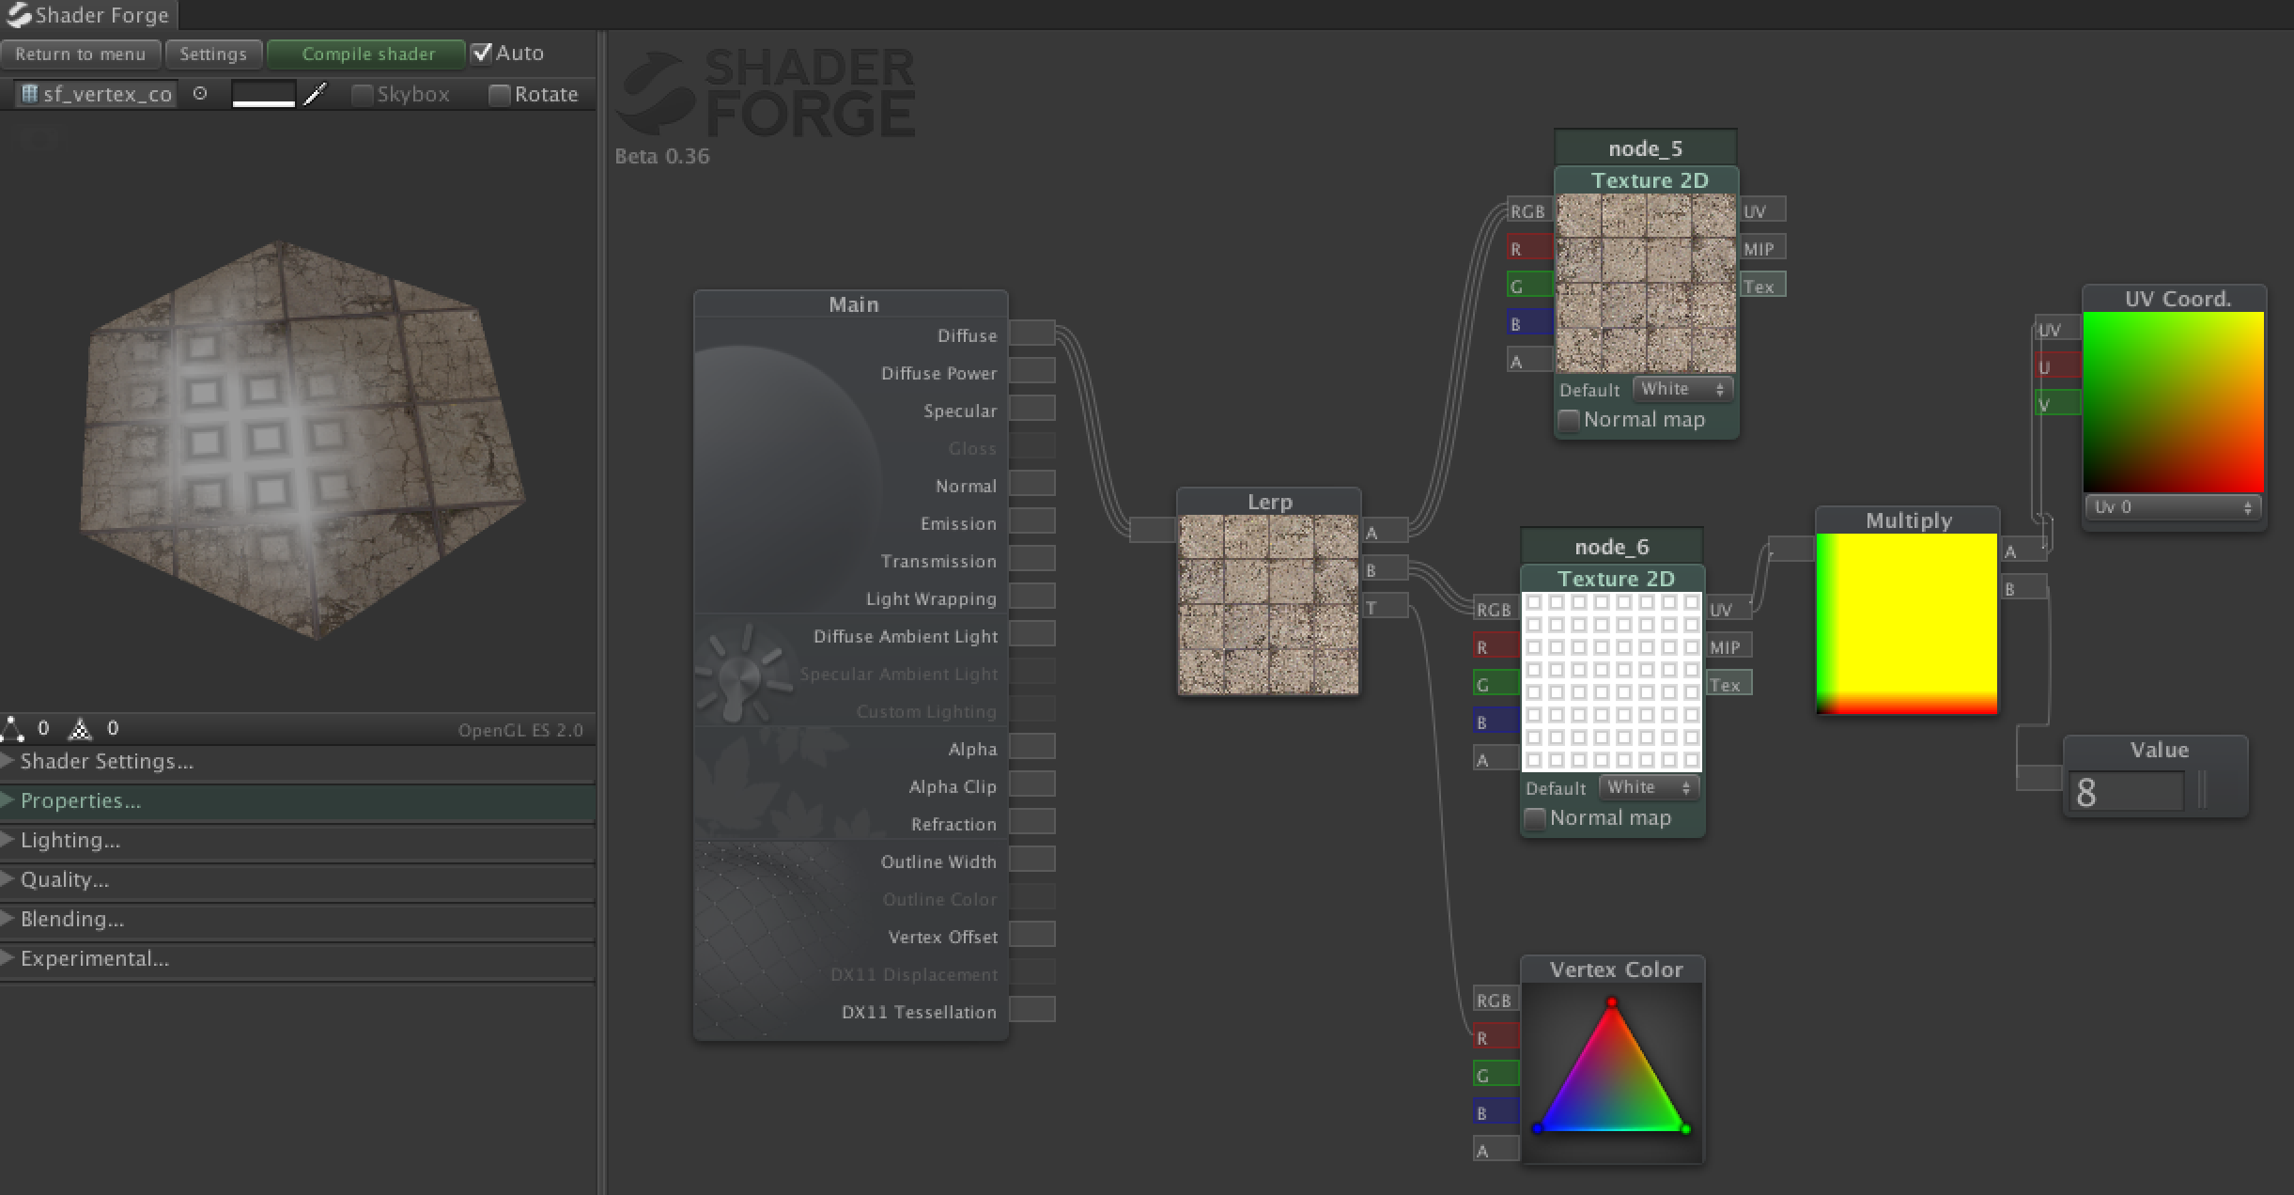The height and width of the screenshot is (1195, 2294).
Task: Click the Refraction input connector
Action: 1032,822
